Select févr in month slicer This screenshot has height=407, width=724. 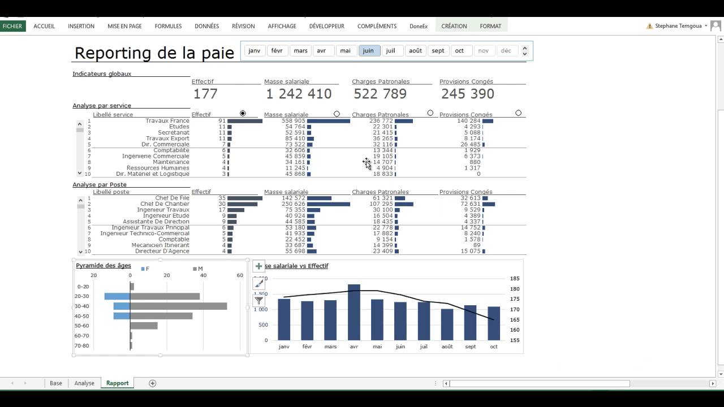tap(277, 50)
